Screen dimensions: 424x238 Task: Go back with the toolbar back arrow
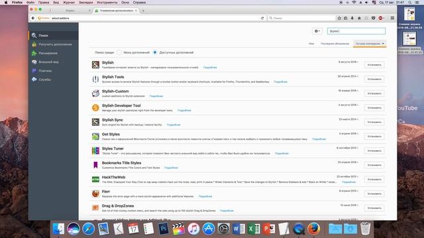click(33, 18)
